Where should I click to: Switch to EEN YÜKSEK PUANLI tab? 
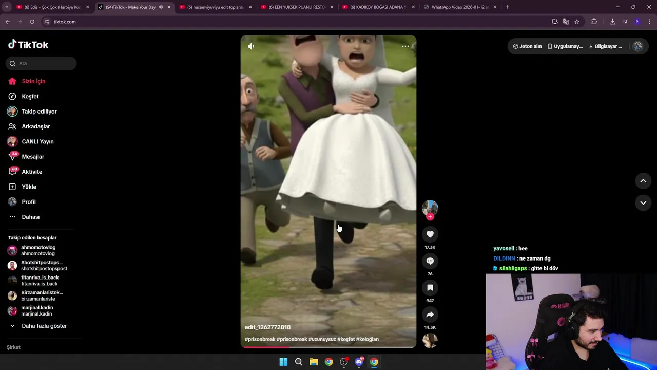pyautogui.click(x=297, y=7)
